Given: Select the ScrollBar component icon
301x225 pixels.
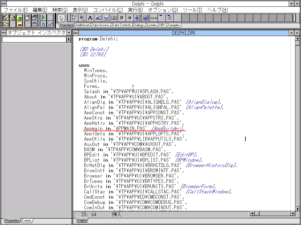Looking at the screenshot, I should pyautogui.click(x=154, y=18).
